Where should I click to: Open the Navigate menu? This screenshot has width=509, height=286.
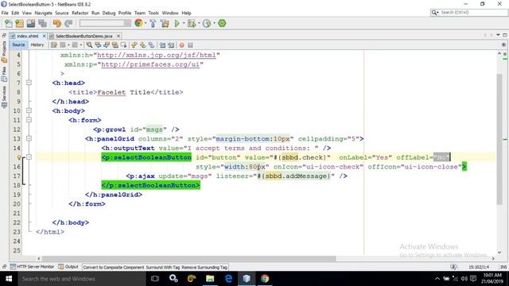[x=43, y=13]
